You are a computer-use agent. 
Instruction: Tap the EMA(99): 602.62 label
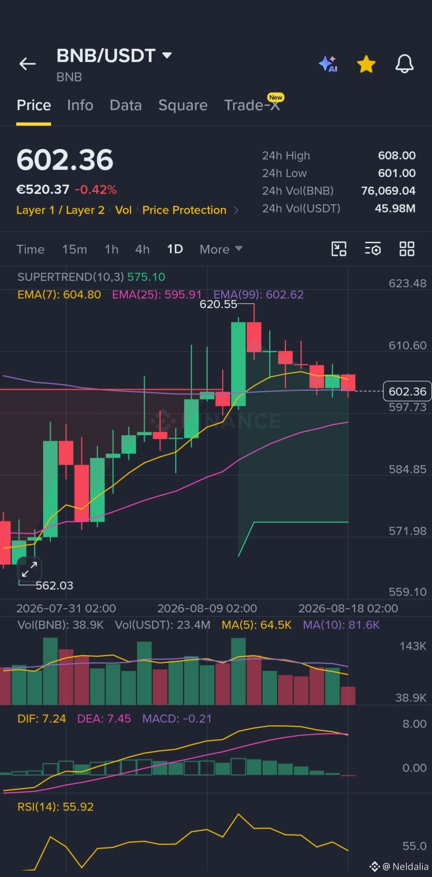258,295
